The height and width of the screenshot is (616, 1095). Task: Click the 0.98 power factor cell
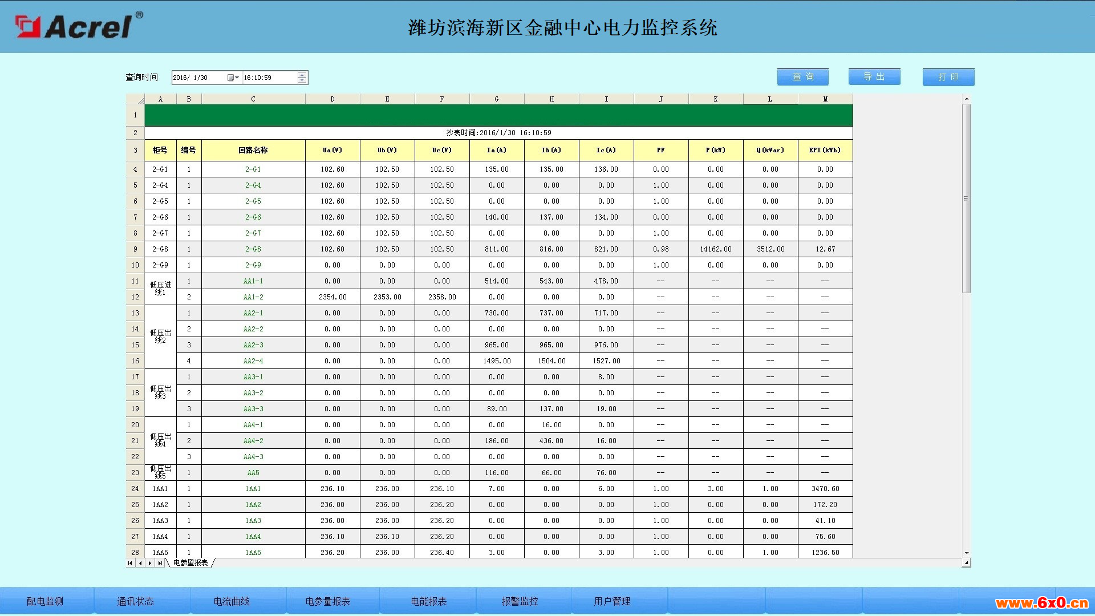[x=661, y=249]
